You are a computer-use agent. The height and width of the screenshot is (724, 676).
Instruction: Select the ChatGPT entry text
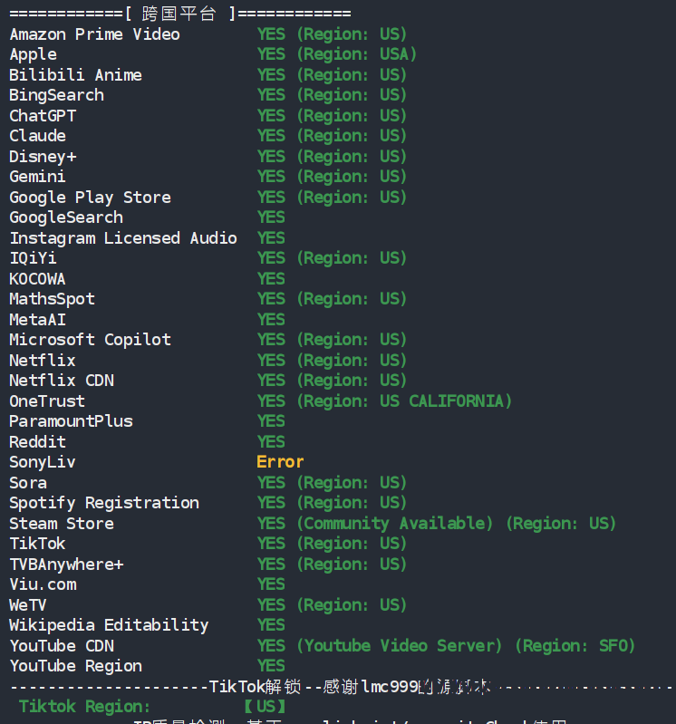coord(43,115)
